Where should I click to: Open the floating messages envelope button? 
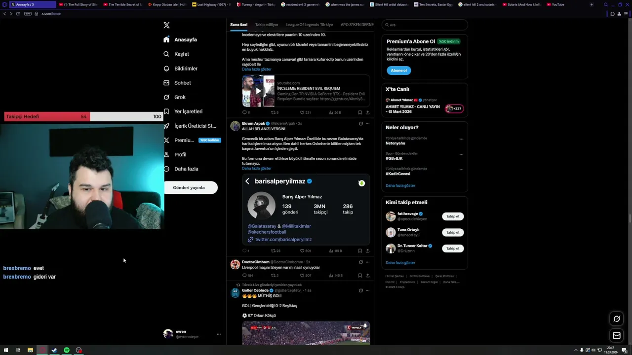[x=617, y=336]
